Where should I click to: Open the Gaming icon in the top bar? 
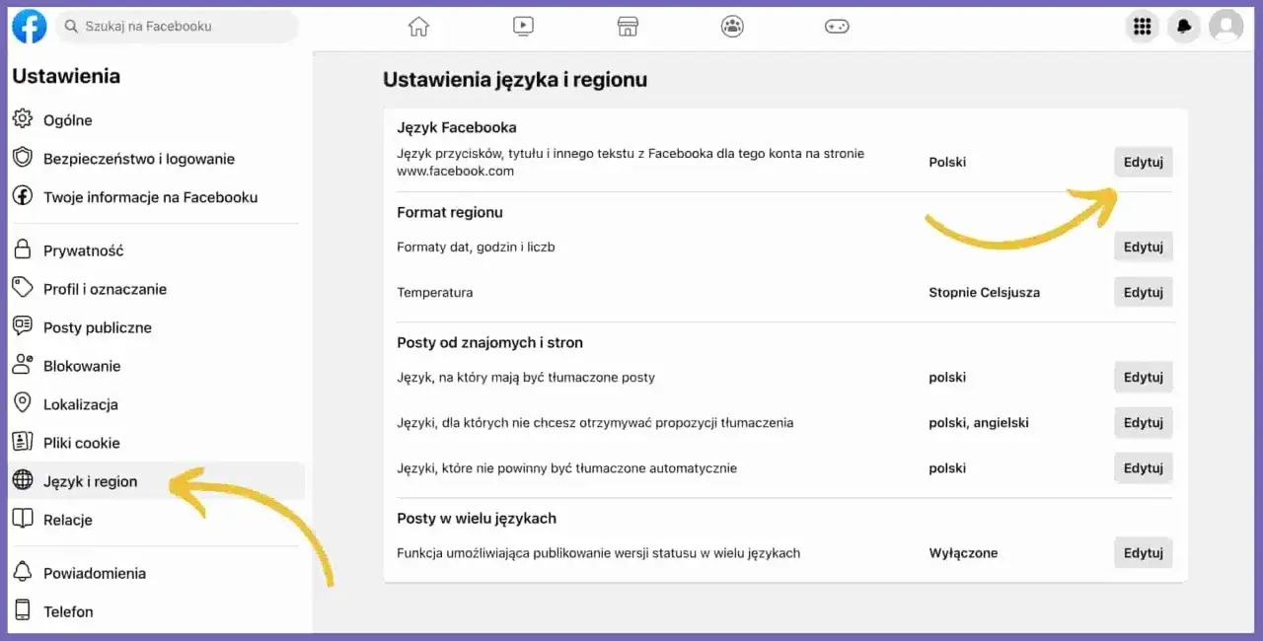point(837,27)
